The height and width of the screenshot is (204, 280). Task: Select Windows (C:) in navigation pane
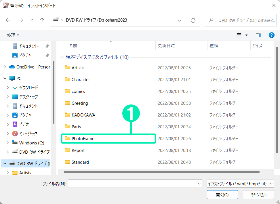pyautogui.click(x=32, y=143)
